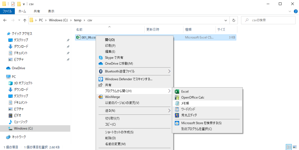
Task: Open the quick access toolbar customize dropdown
Action: 24,4
